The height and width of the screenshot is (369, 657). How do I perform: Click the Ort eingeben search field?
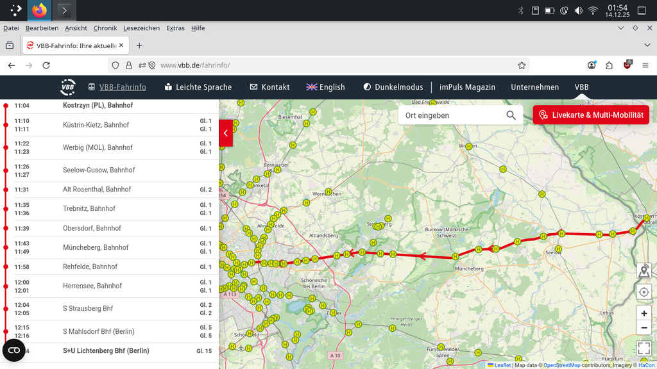click(452, 115)
